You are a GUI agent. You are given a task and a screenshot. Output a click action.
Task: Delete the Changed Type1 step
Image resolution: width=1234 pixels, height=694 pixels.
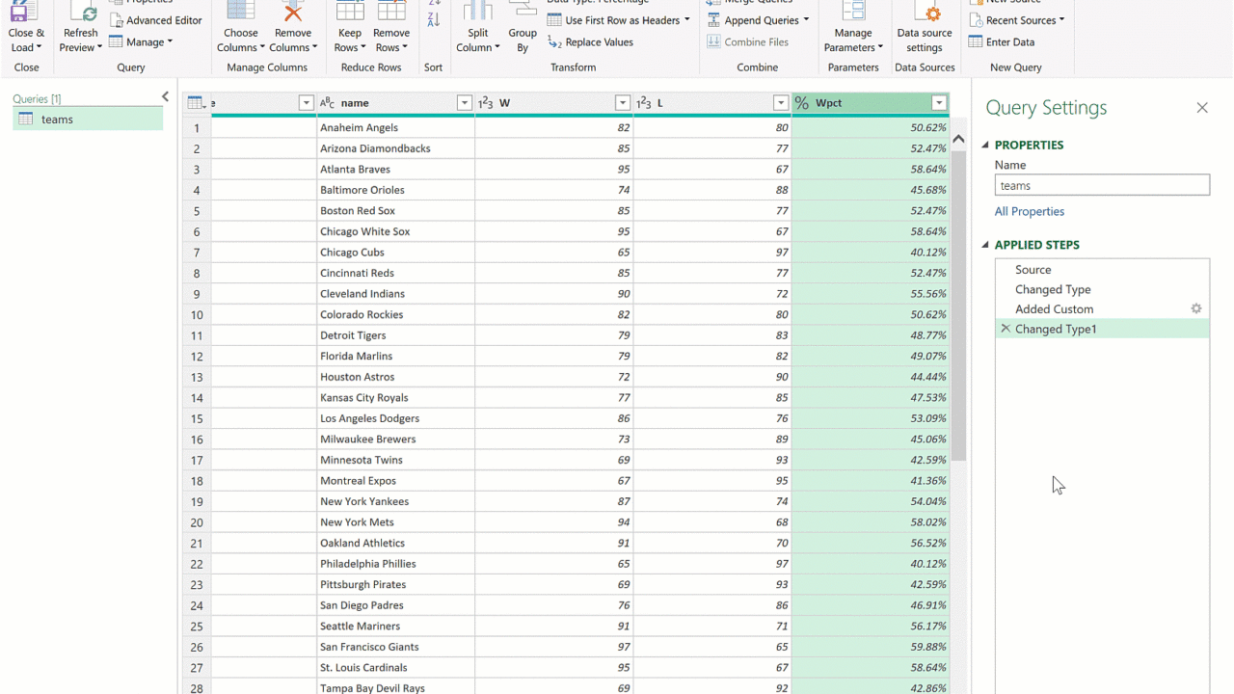pos(1006,329)
